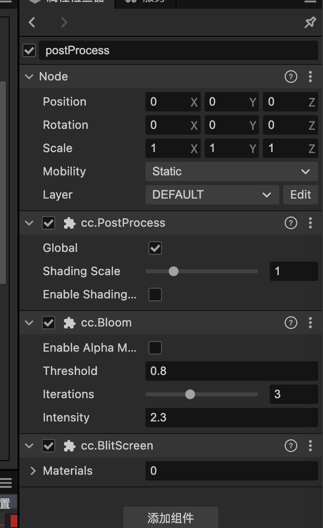
Task: Open cc.Bloom component three-dot menu
Action: [x=310, y=323]
